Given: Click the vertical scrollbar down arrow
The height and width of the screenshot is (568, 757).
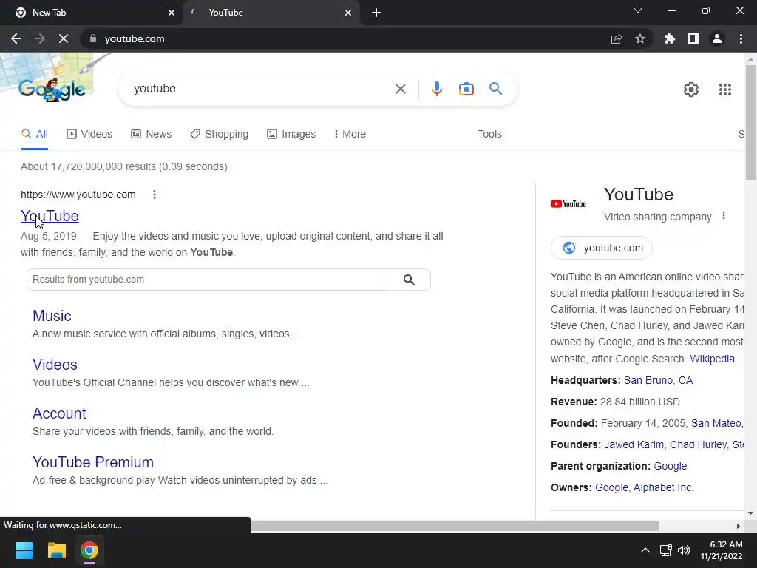Looking at the screenshot, I should [x=750, y=513].
